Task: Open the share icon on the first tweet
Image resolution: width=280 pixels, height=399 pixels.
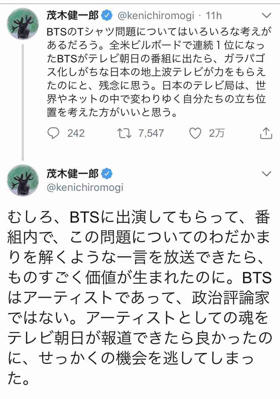Action: tap(266, 132)
